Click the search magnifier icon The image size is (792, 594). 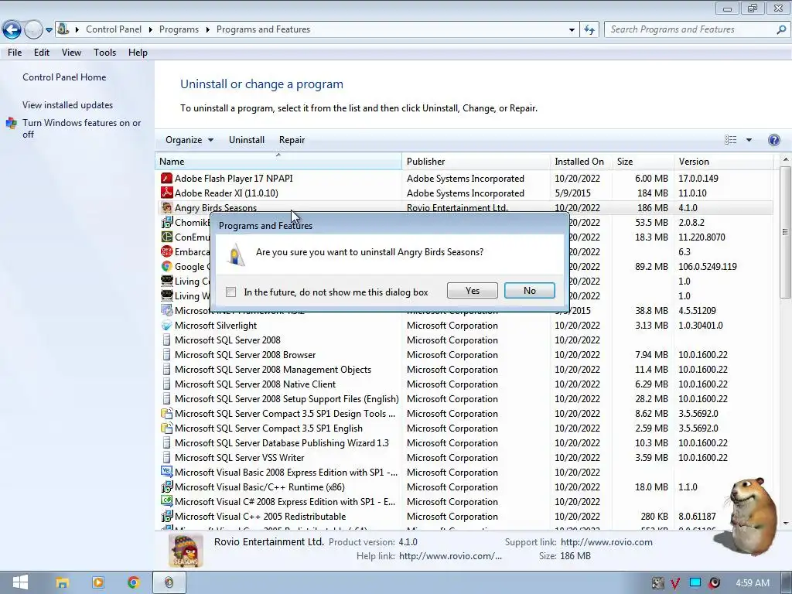[x=781, y=30]
